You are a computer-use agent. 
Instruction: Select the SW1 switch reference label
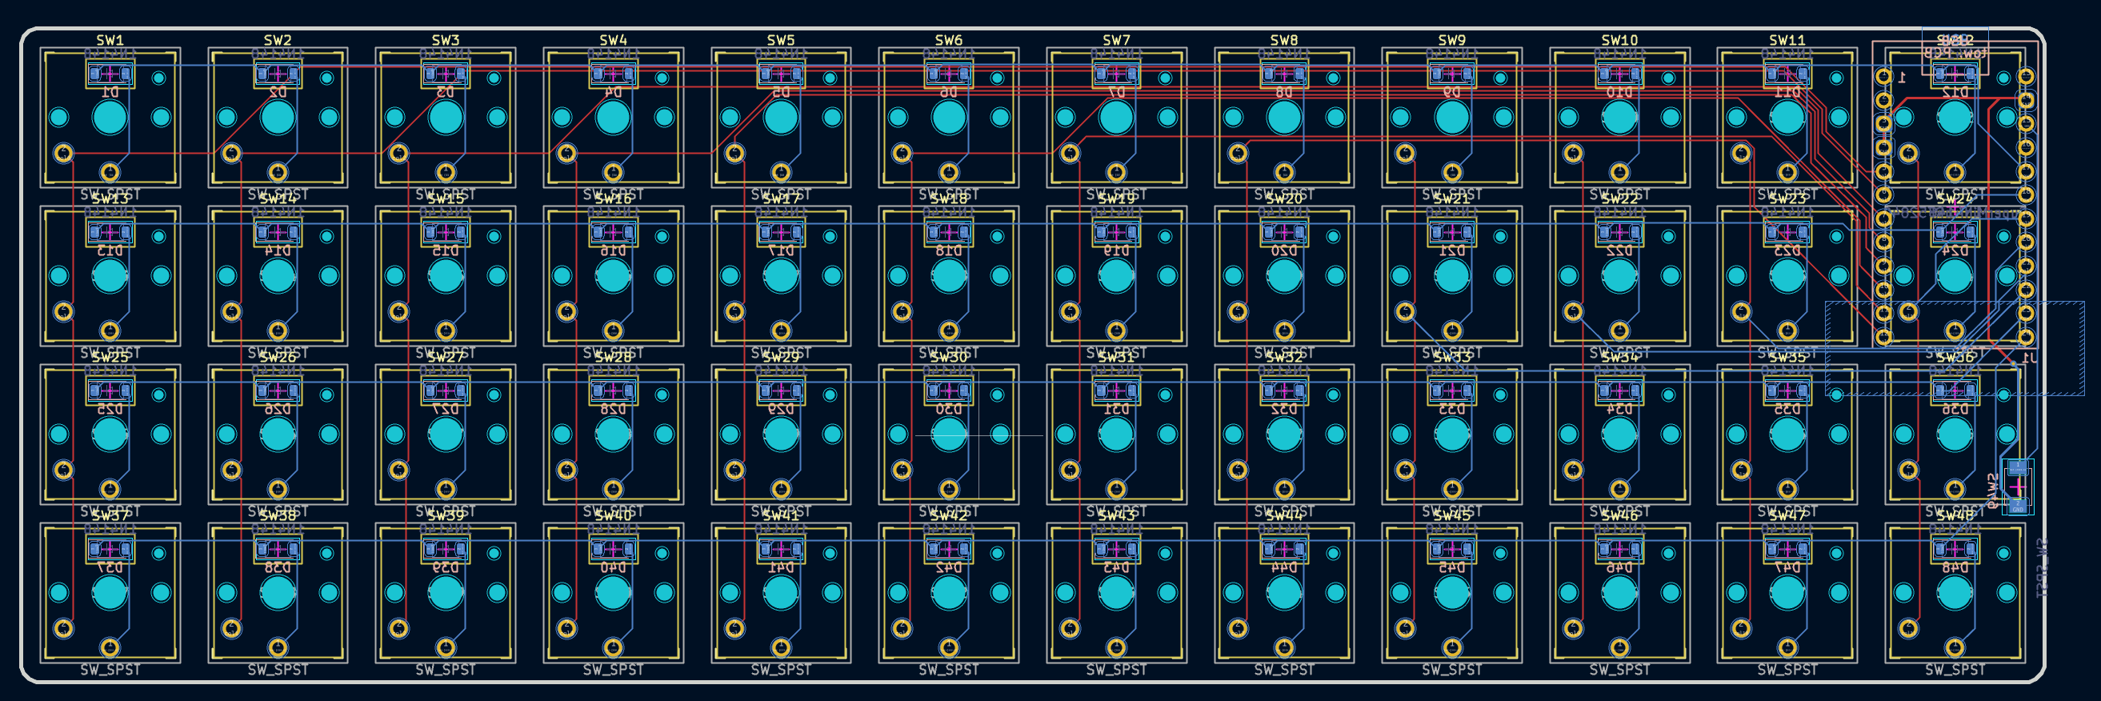[110, 40]
